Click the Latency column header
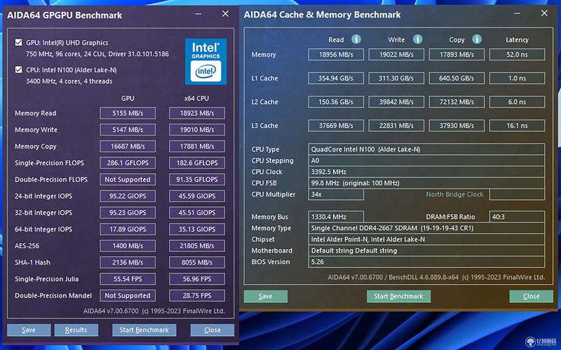The width and height of the screenshot is (561, 350). coord(517,40)
